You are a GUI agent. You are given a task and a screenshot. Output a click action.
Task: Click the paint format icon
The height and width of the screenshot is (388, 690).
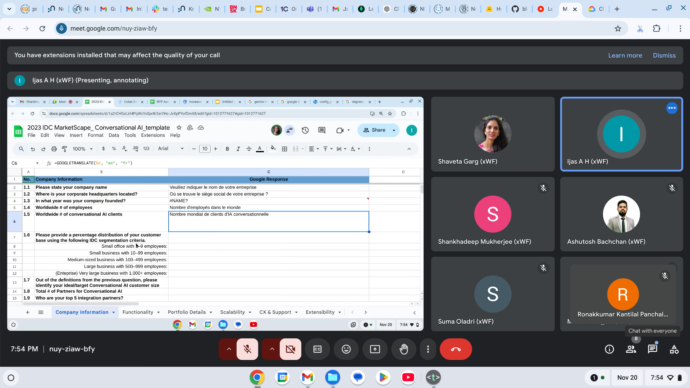(x=65, y=149)
